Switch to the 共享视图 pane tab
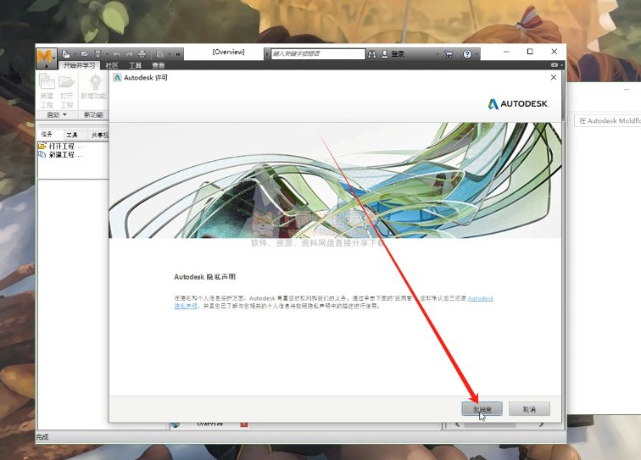Image resolution: width=641 pixels, height=460 pixels. tap(99, 135)
